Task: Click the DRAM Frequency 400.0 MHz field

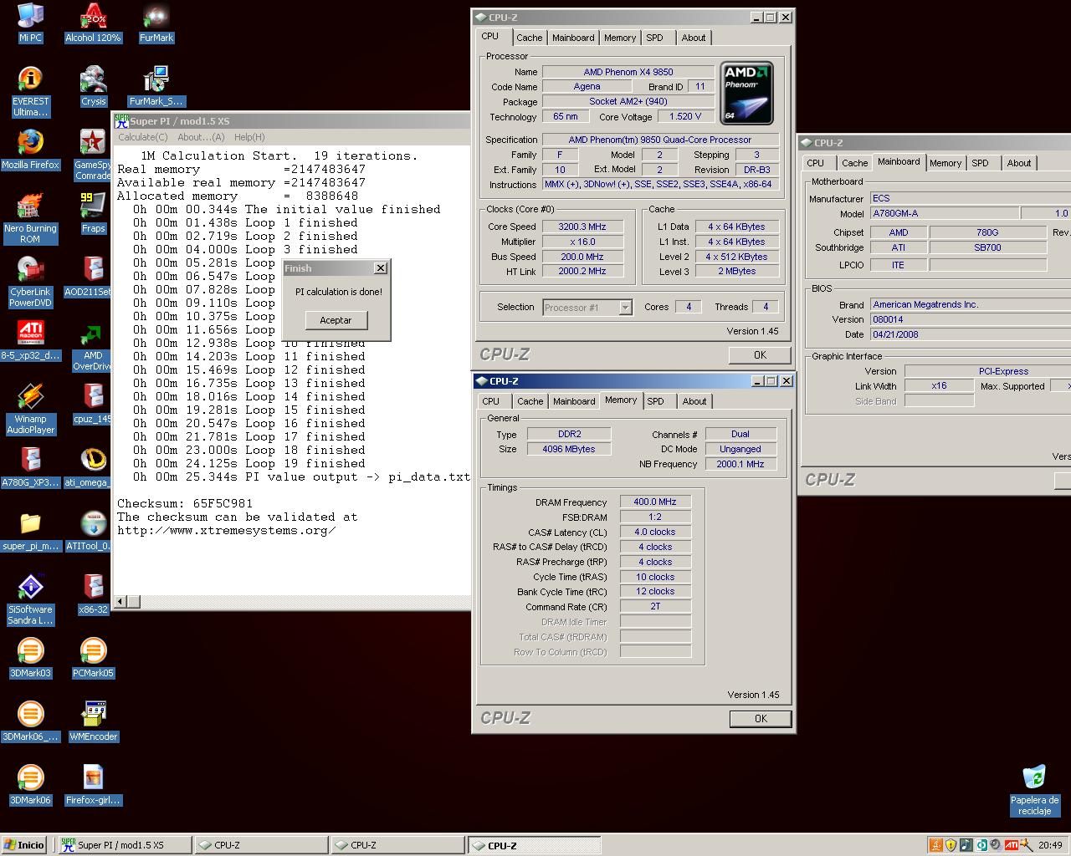Action: point(655,502)
